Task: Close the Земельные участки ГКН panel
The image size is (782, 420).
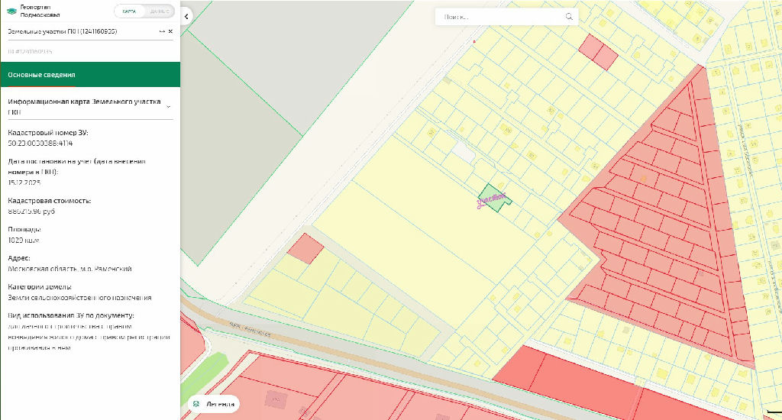Action: pyautogui.click(x=170, y=31)
